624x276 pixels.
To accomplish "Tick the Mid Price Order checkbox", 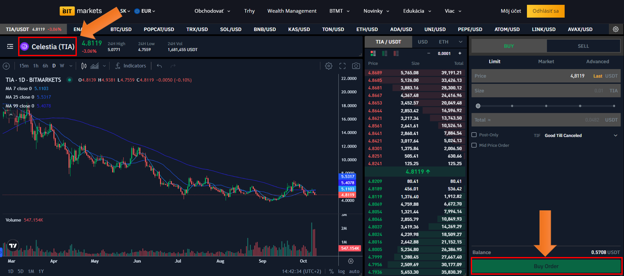I will (x=474, y=146).
